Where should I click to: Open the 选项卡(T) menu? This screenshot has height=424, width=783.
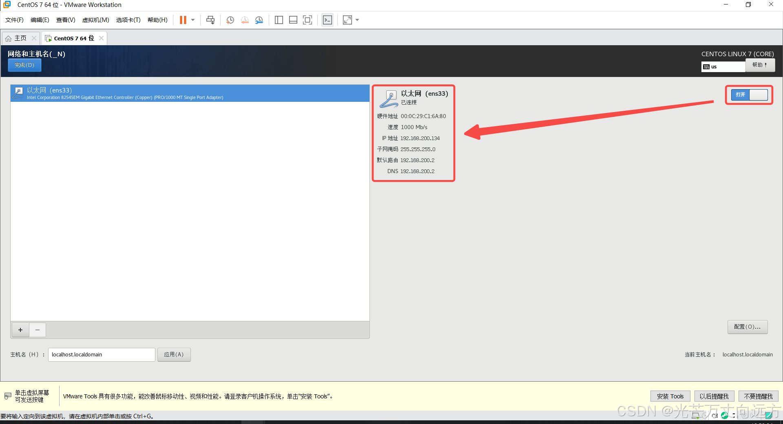pos(128,20)
